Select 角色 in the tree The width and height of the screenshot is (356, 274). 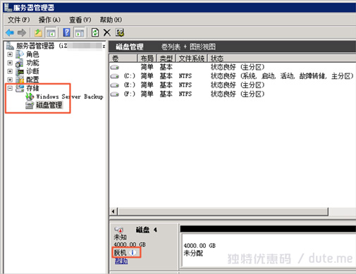point(32,54)
